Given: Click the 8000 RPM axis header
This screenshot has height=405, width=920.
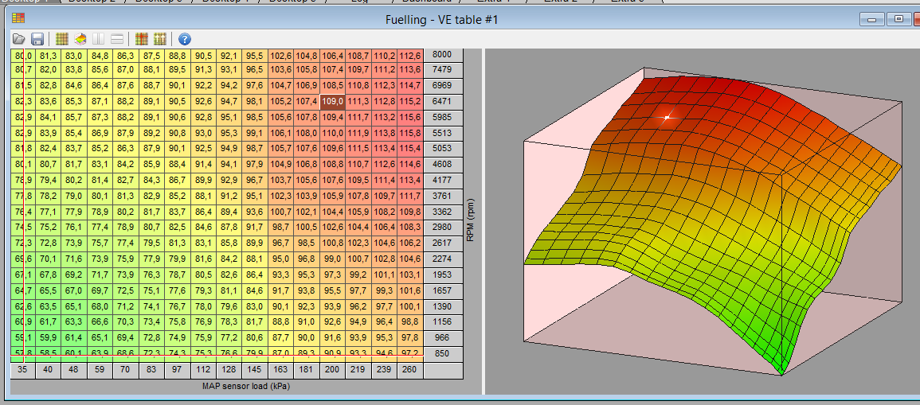Looking at the screenshot, I should tap(442, 55).
